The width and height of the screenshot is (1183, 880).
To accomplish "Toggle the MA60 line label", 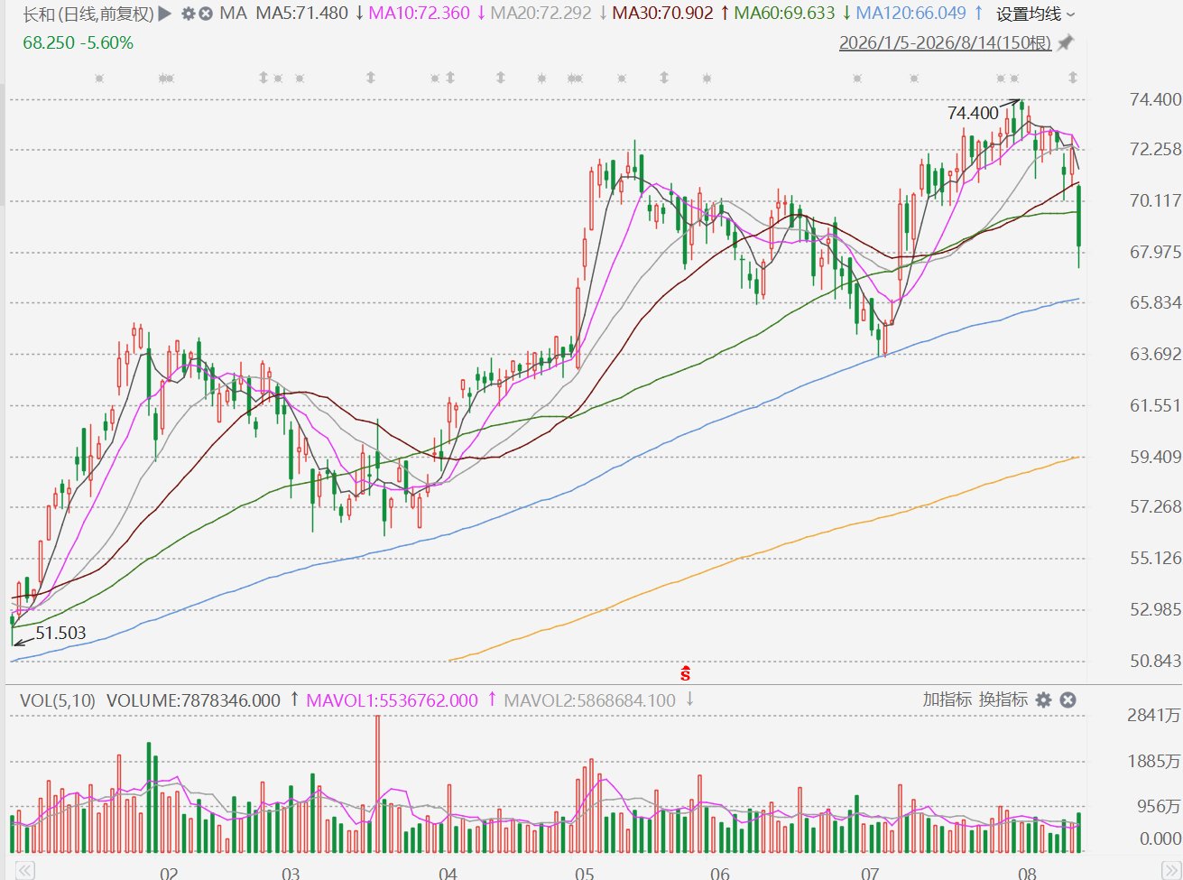I will (x=784, y=14).
